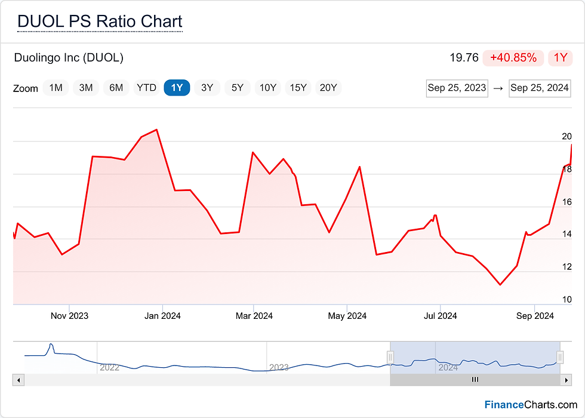Viewport: 585px width, 418px height.
Task: Click the navigator scrollbar thumb grip
Action: click(475, 380)
